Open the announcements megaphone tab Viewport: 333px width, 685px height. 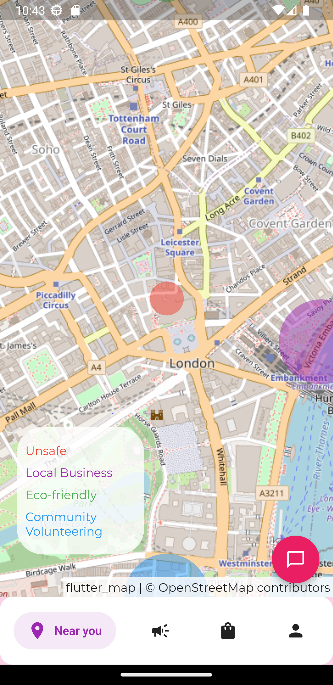(x=160, y=631)
